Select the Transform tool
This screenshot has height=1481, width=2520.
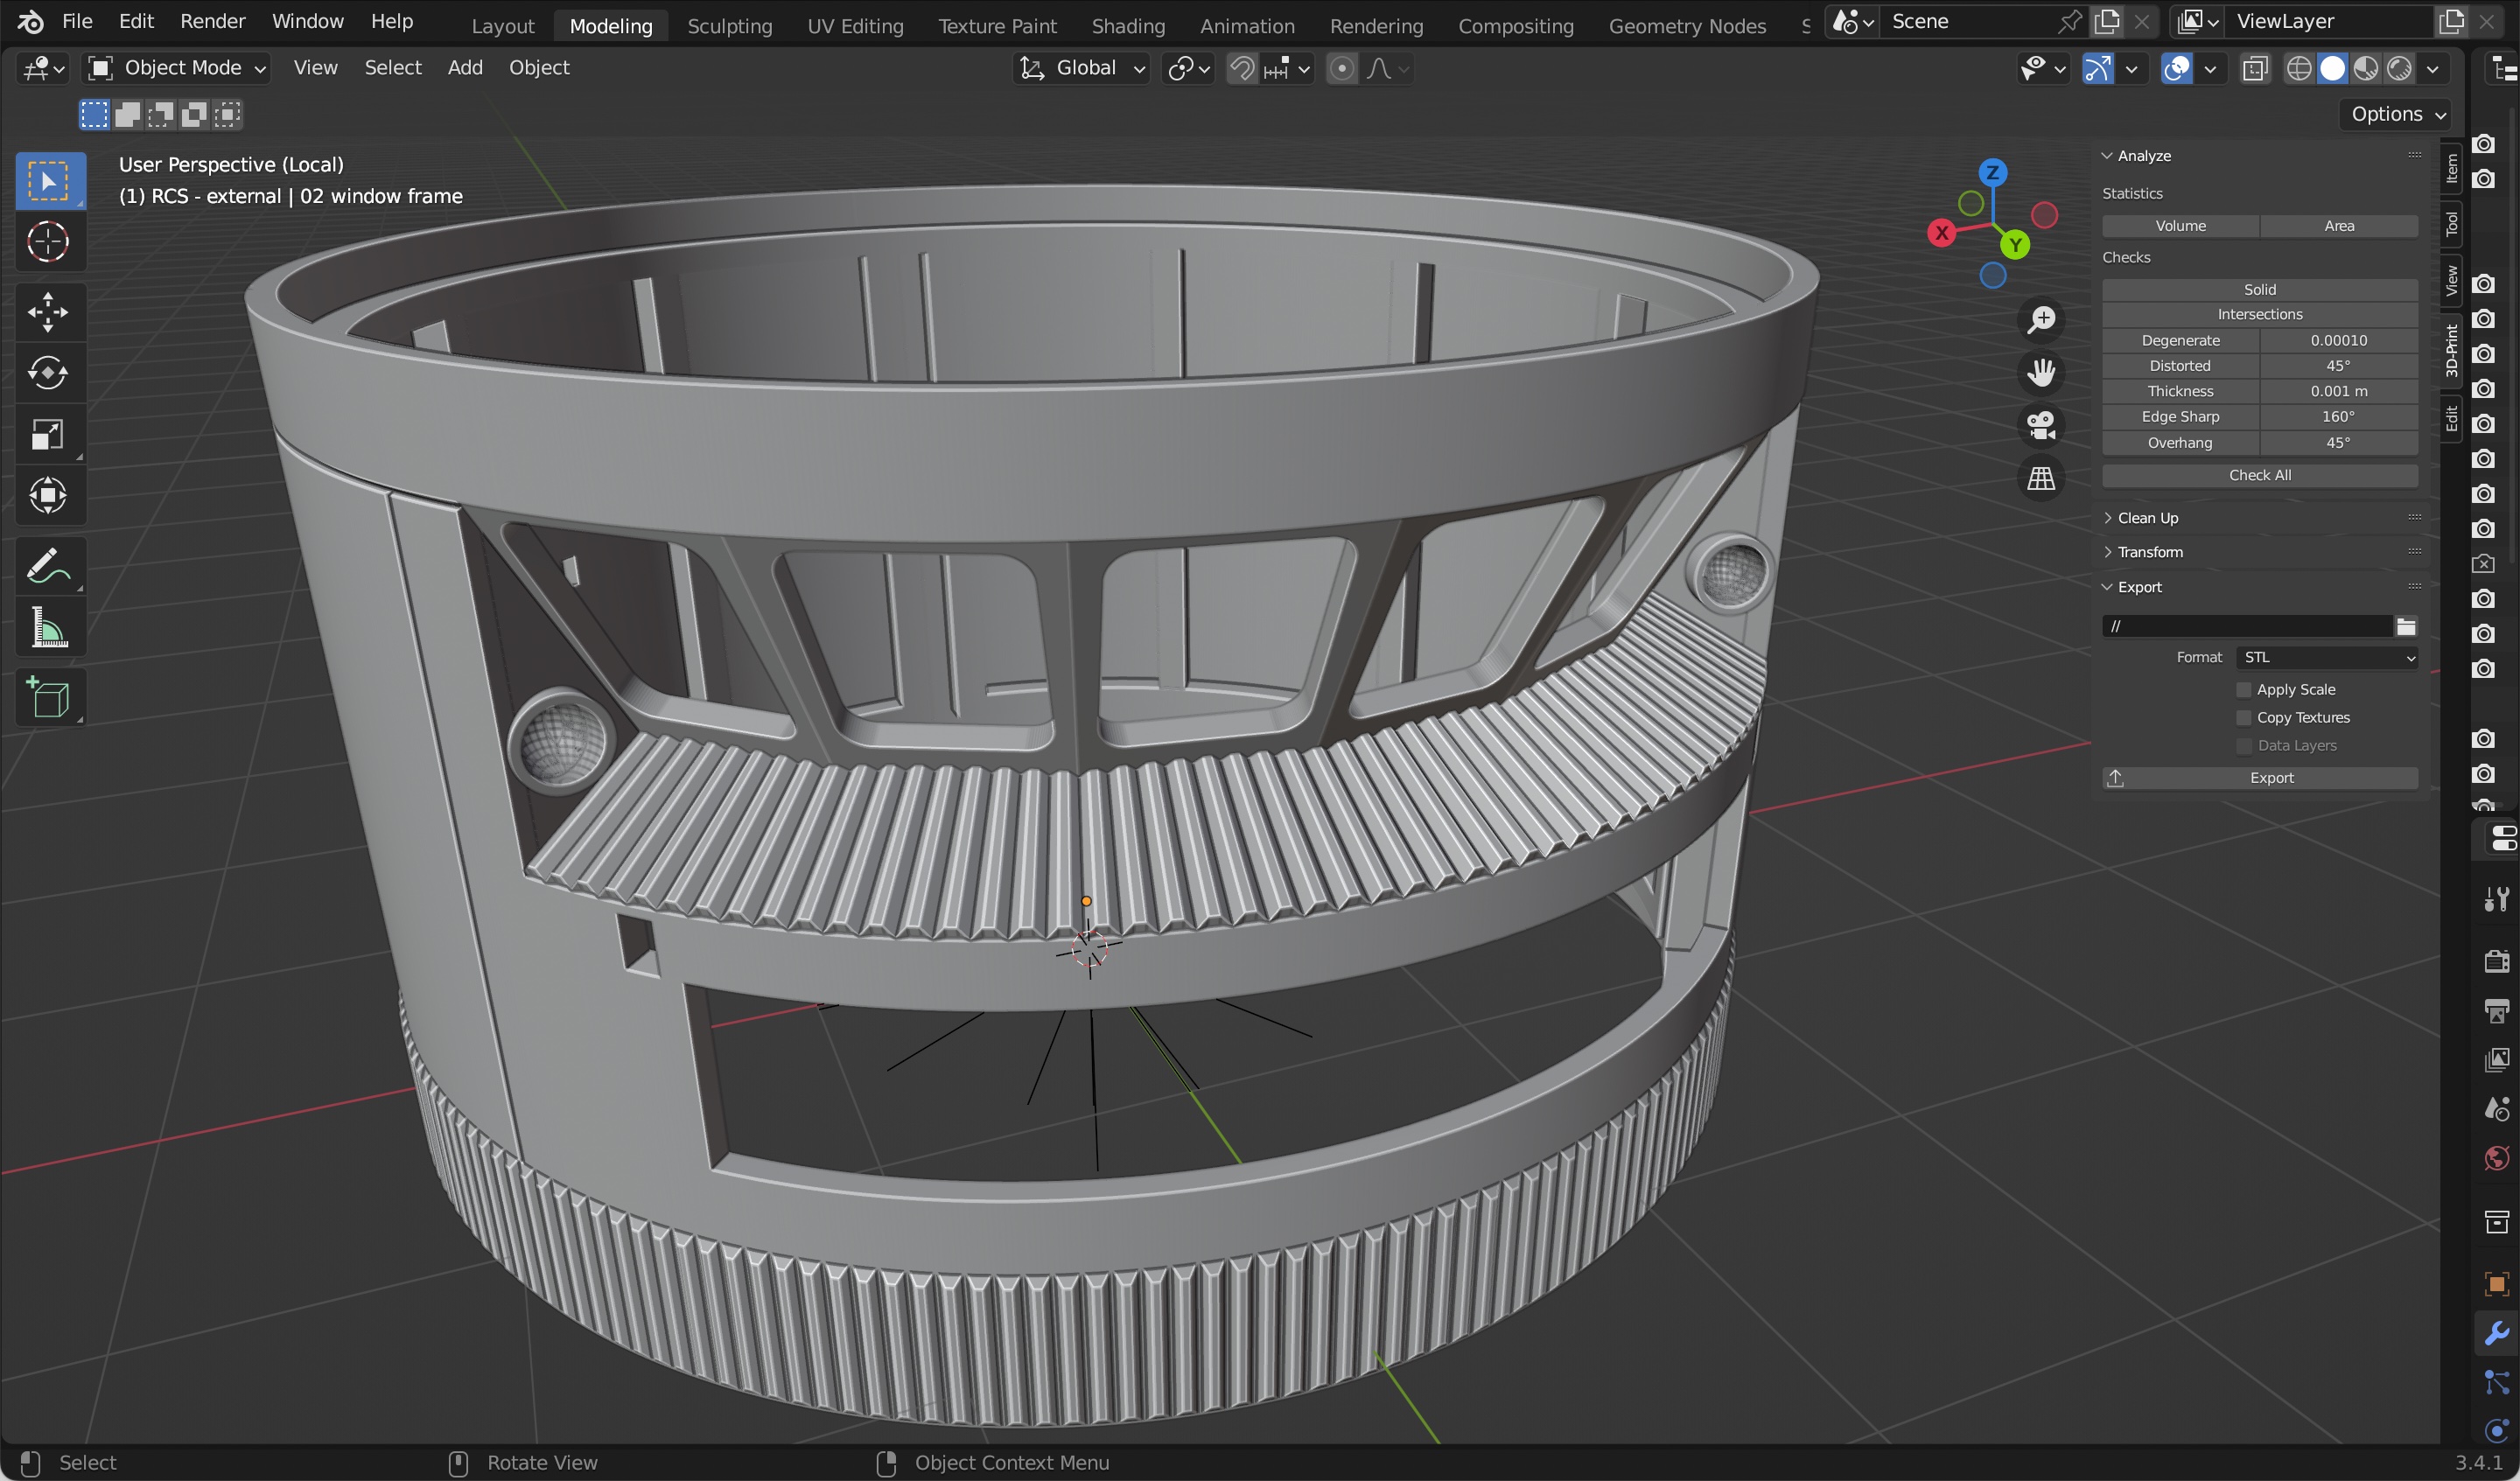[x=49, y=495]
